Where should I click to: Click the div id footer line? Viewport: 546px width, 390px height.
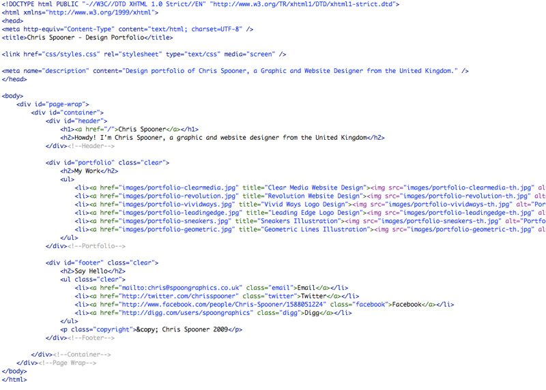tap(102, 263)
